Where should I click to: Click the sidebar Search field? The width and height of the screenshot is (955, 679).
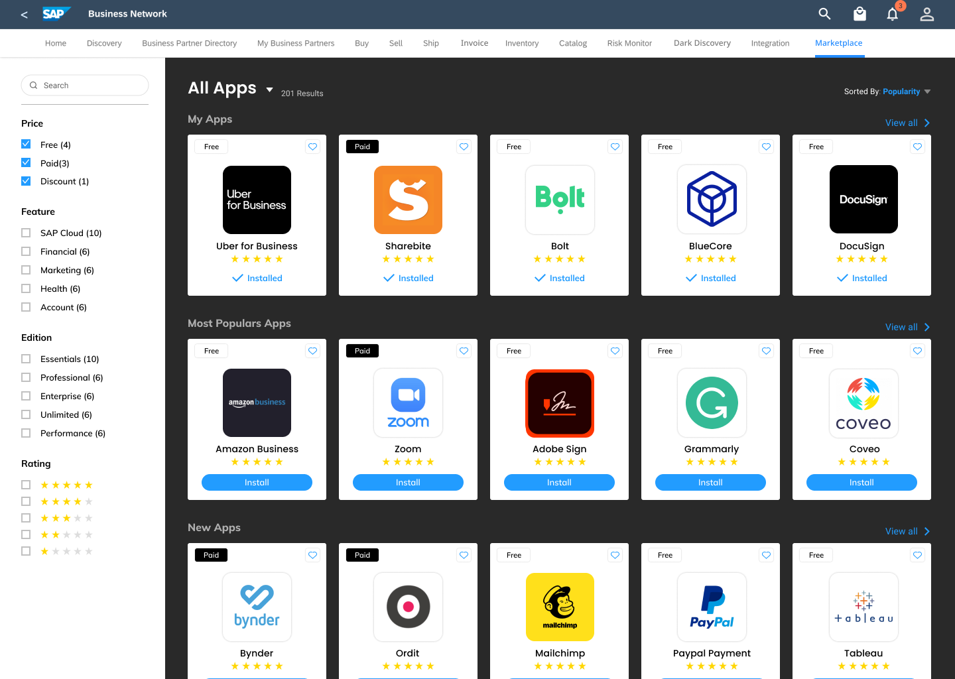click(85, 85)
